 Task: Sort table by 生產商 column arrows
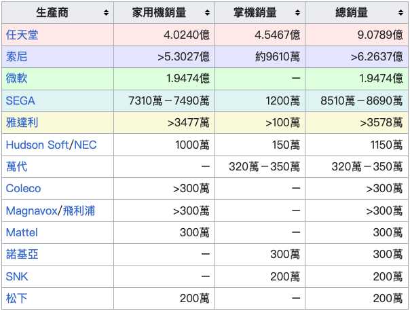106,12
